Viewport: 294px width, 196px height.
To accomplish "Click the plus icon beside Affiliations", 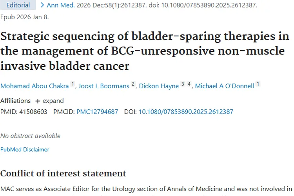I will click(38, 101).
